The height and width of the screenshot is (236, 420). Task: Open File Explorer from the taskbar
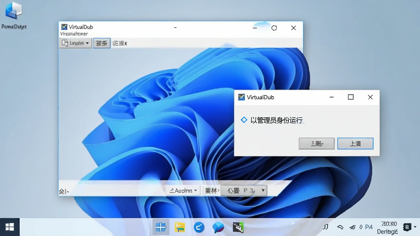coord(180,227)
